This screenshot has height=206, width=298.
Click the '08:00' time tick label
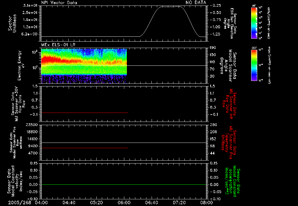206,203
